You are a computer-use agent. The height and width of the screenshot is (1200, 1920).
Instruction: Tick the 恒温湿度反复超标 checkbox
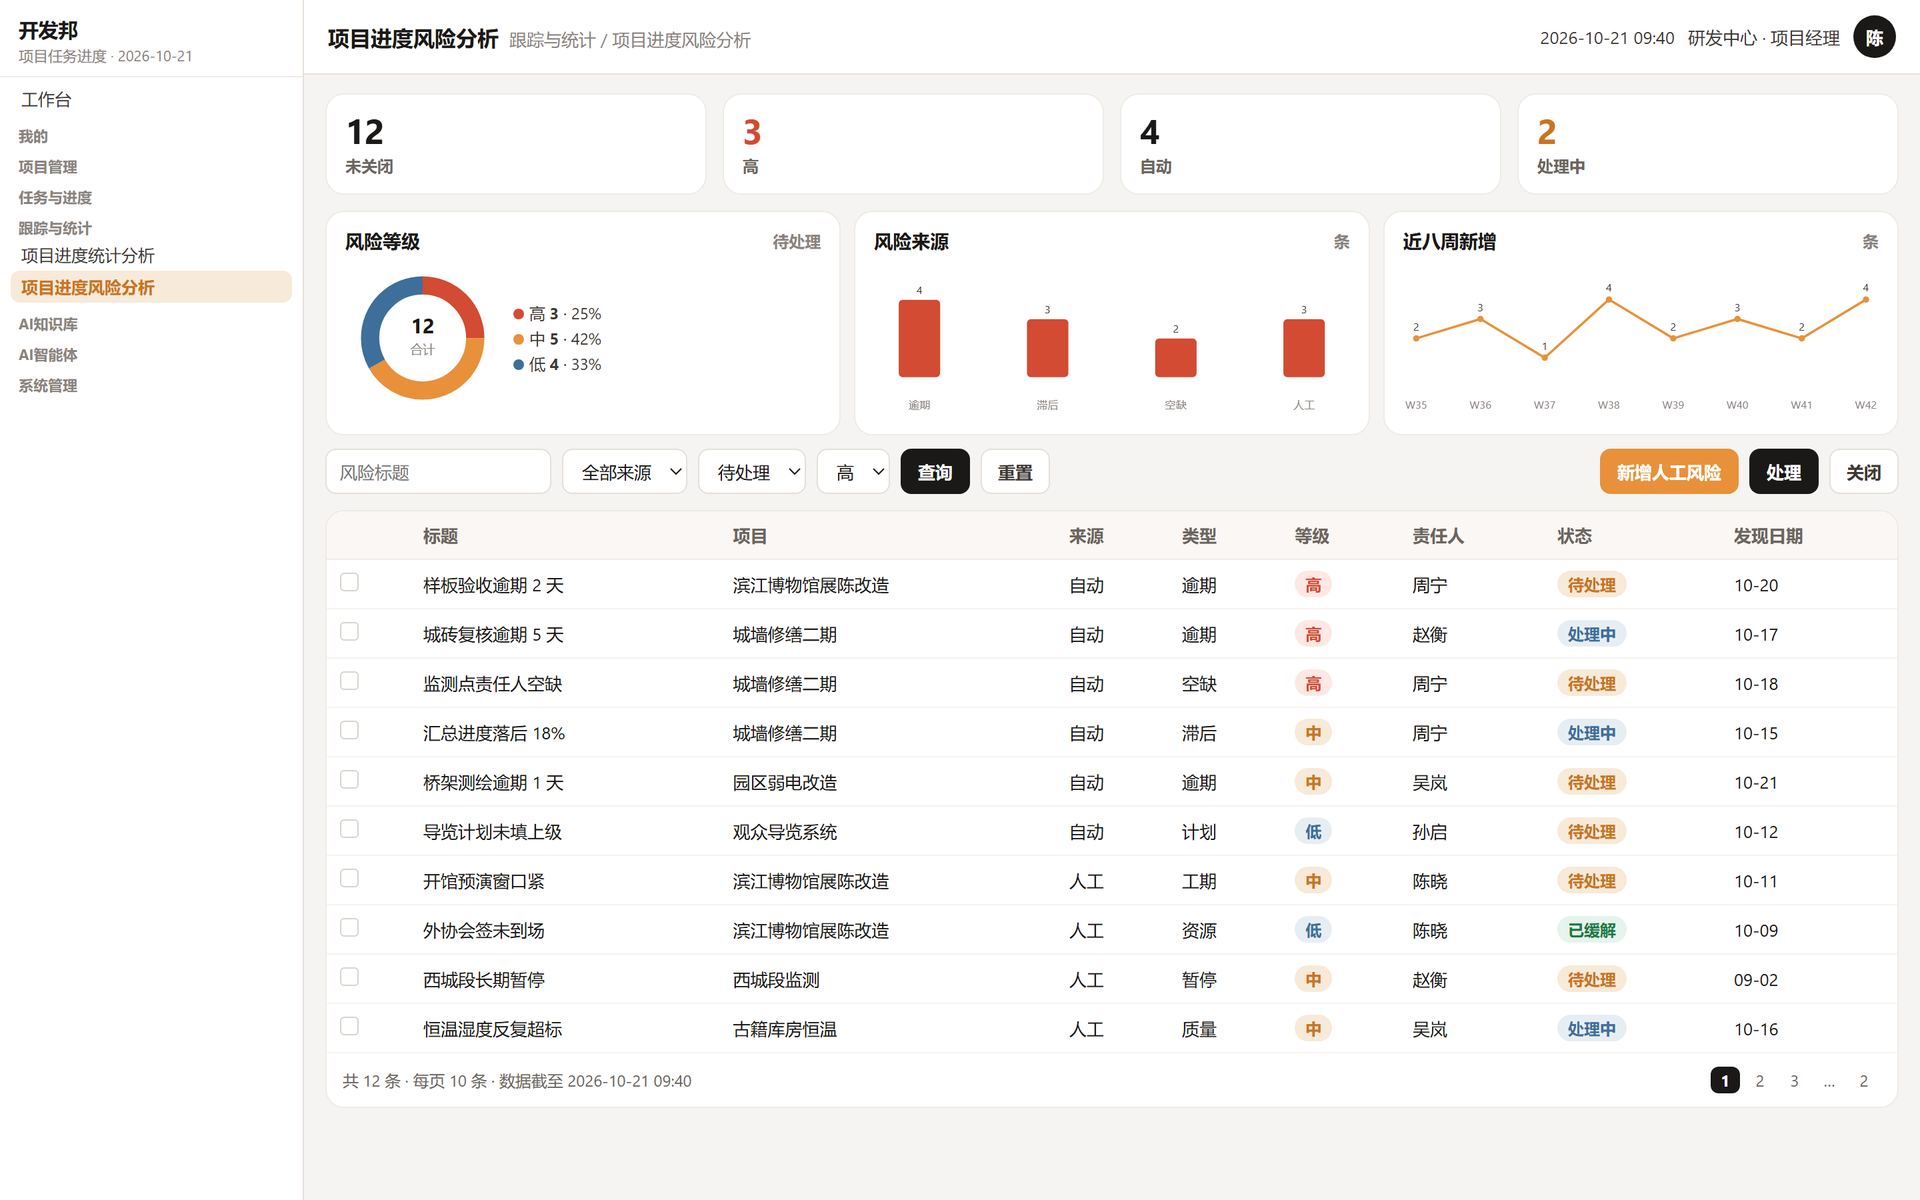[x=349, y=1026]
